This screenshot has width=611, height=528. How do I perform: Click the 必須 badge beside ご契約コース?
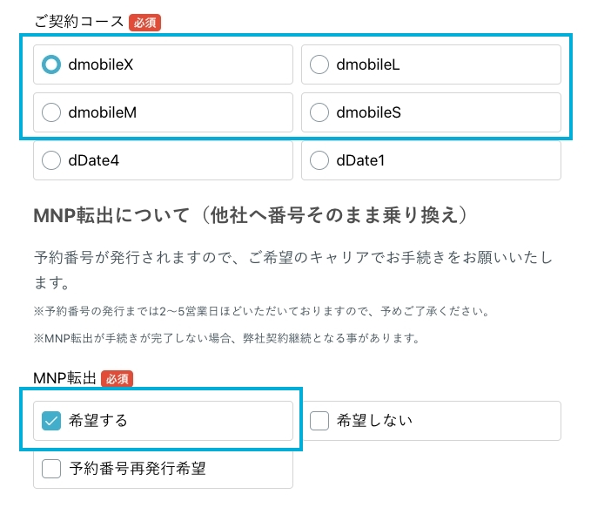point(145,23)
